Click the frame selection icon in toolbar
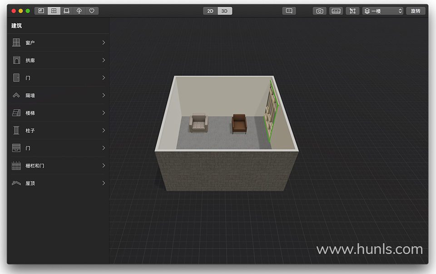The height and width of the screenshot is (274, 436). pyautogui.click(x=352, y=11)
